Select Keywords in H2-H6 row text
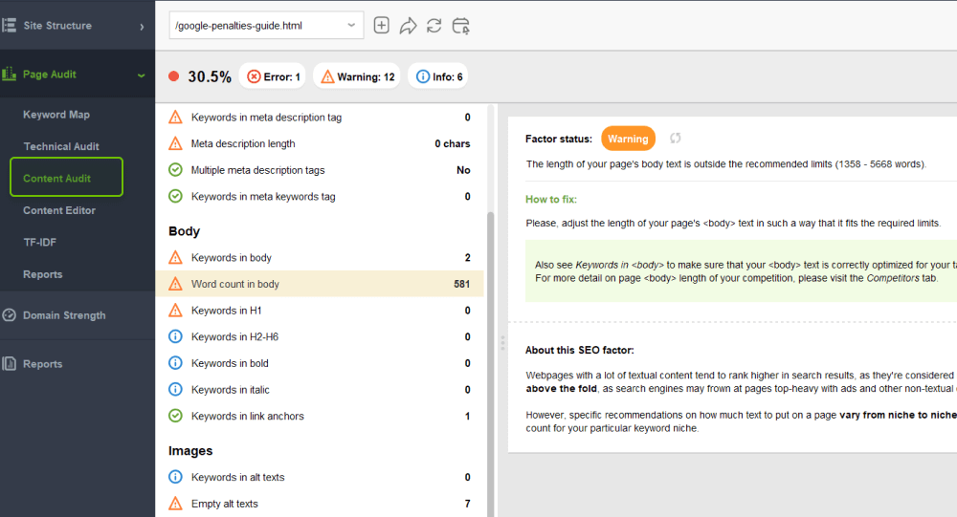 [235, 336]
